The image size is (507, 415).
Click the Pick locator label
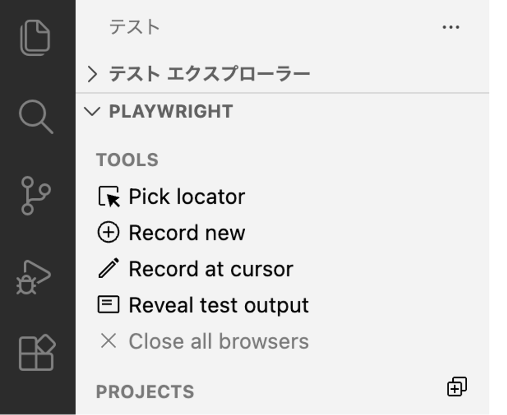(x=187, y=197)
